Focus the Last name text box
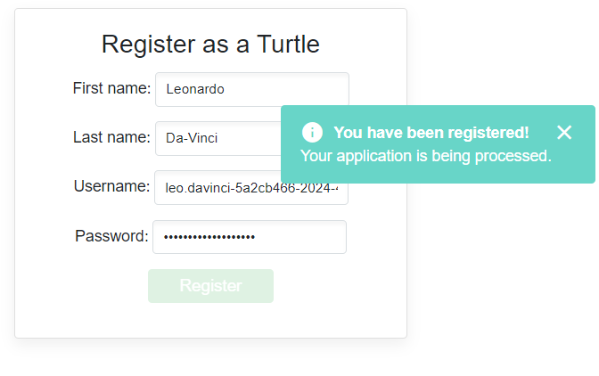Screen dimensions: 599x376 (218, 138)
